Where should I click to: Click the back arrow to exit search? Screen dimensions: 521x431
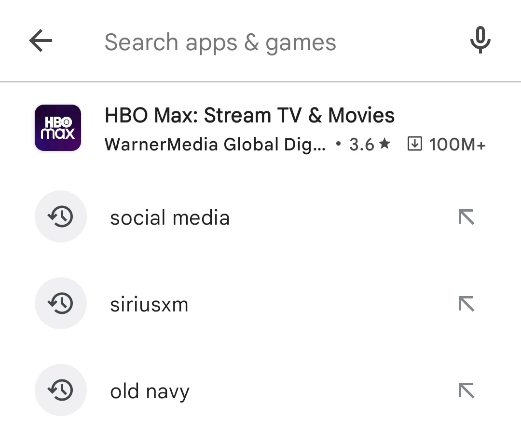click(x=41, y=40)
